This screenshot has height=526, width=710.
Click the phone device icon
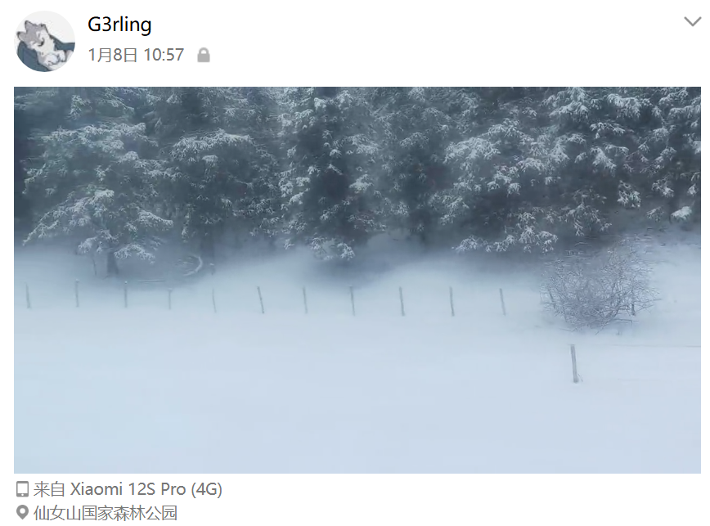pyautogui.click(x=22, y=489)
